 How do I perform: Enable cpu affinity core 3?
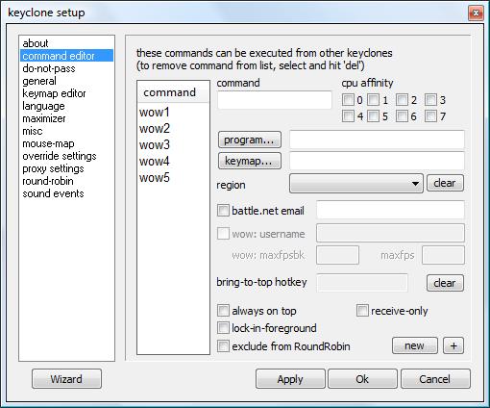pyautogui.click(x=430, y=100)
